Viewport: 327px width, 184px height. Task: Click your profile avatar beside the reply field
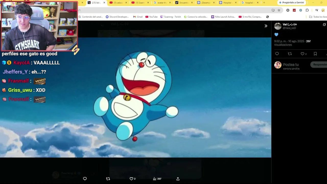pos(278,65)
